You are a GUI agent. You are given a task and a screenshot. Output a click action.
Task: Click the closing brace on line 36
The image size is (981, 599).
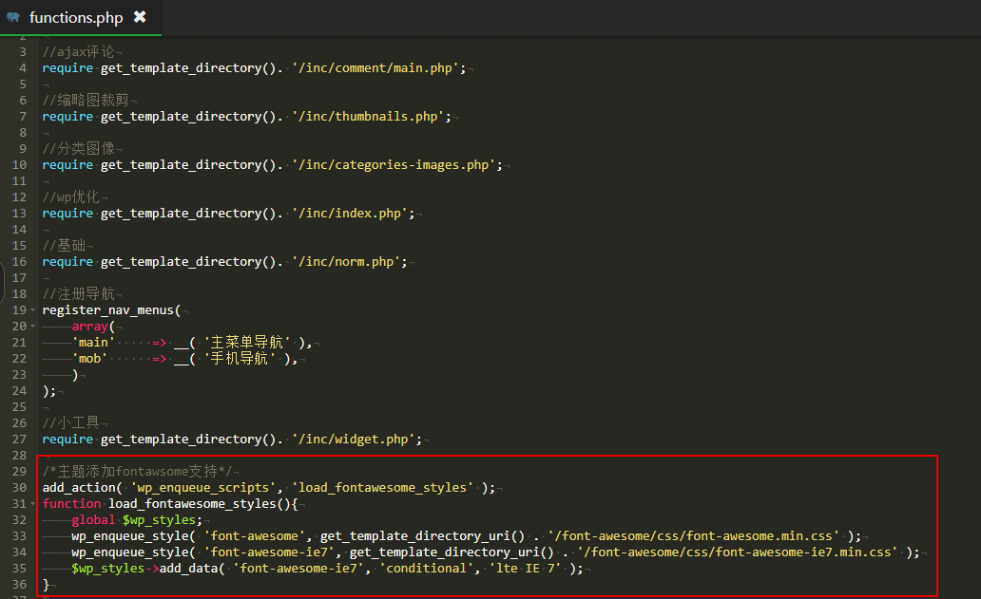46,585
